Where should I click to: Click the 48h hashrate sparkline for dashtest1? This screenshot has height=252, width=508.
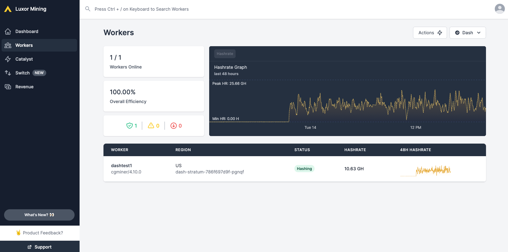pyautogui.click(x=425, y=170)
